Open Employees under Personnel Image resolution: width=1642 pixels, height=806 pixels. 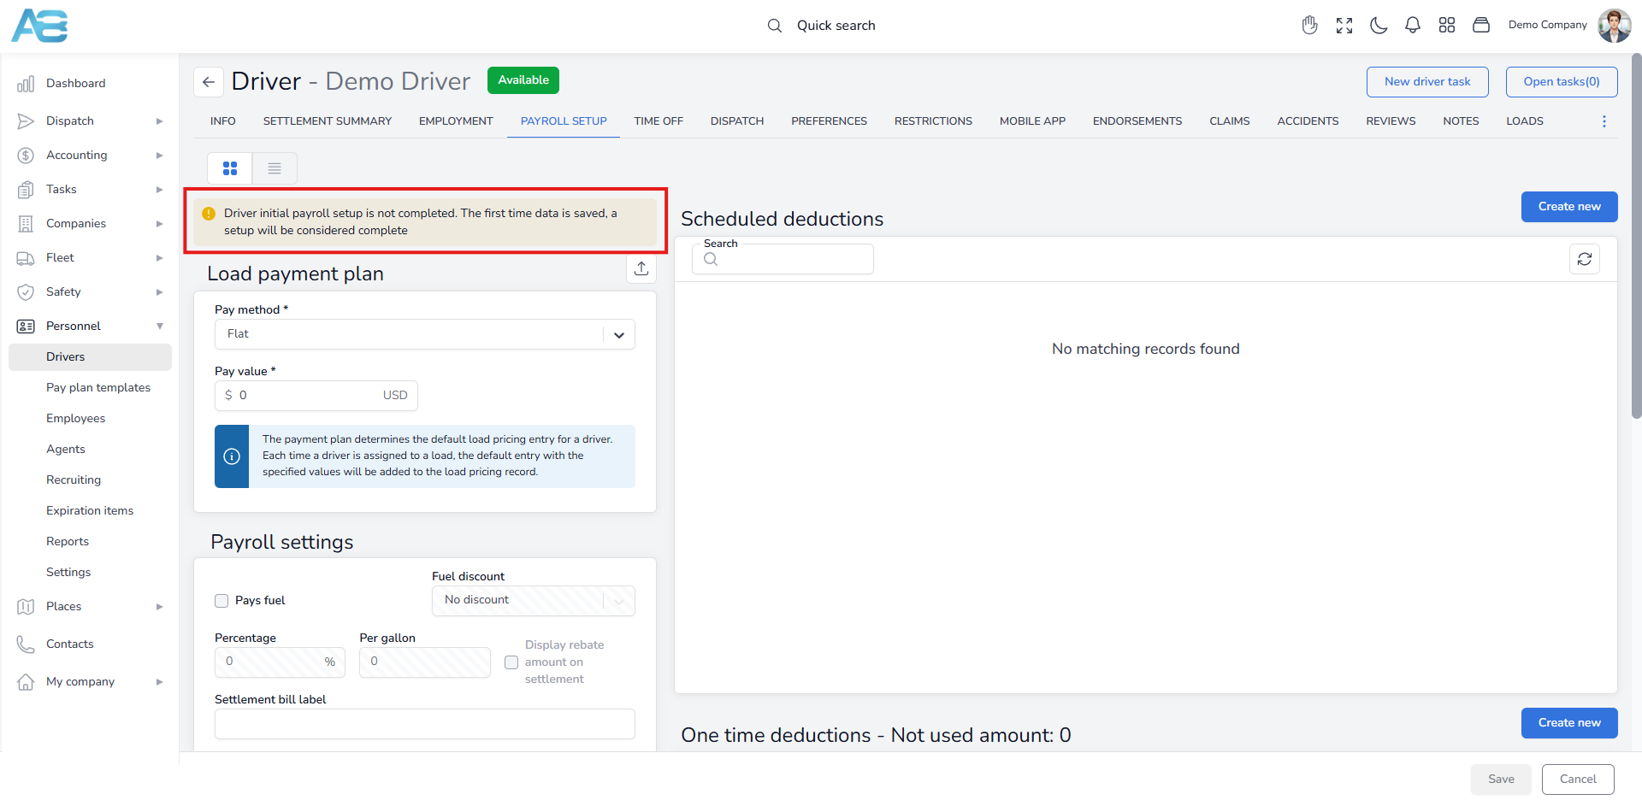(x=76, y=419)
